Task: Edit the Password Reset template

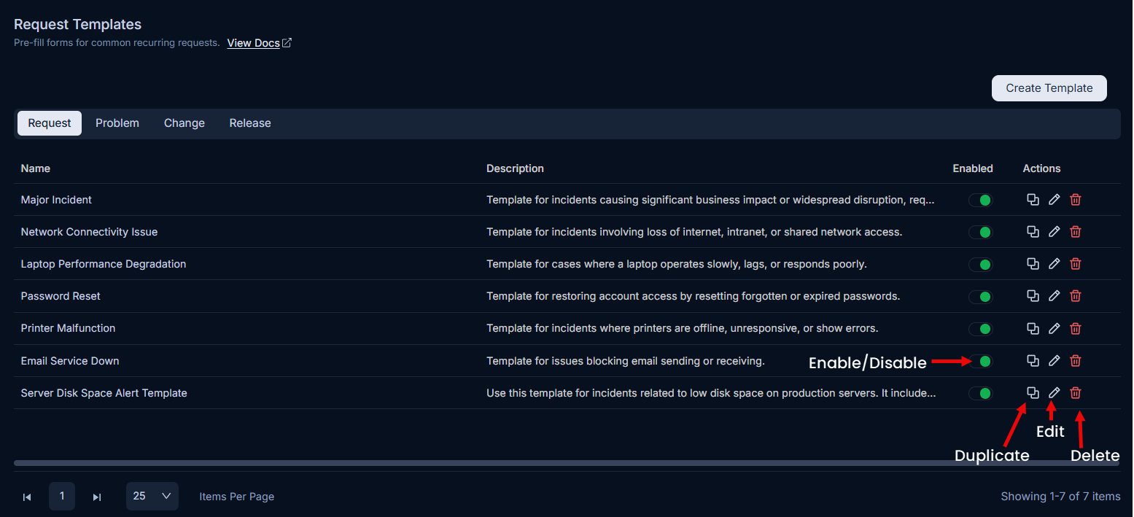Action: [1054, 296]
